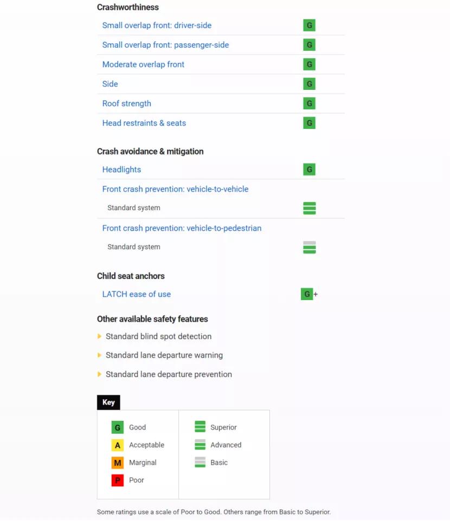Viewport: 450px width, 521px height.
Task: Open Front crash prevention: vehicle-to-vehicle link
Action: point(175,189)
